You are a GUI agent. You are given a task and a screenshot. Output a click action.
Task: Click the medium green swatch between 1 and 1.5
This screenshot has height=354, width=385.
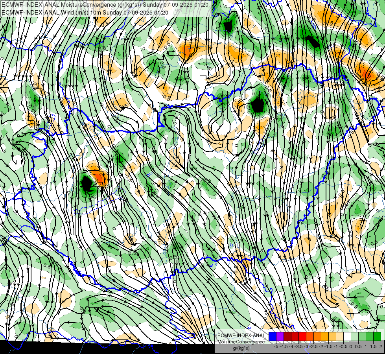point(370,336)
